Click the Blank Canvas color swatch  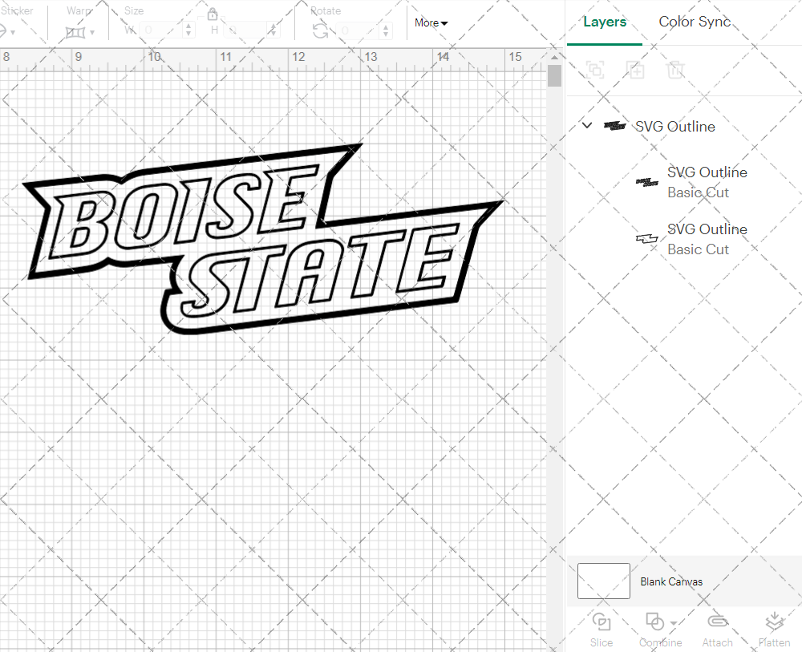pyautogui.click(x=603, y=581)
